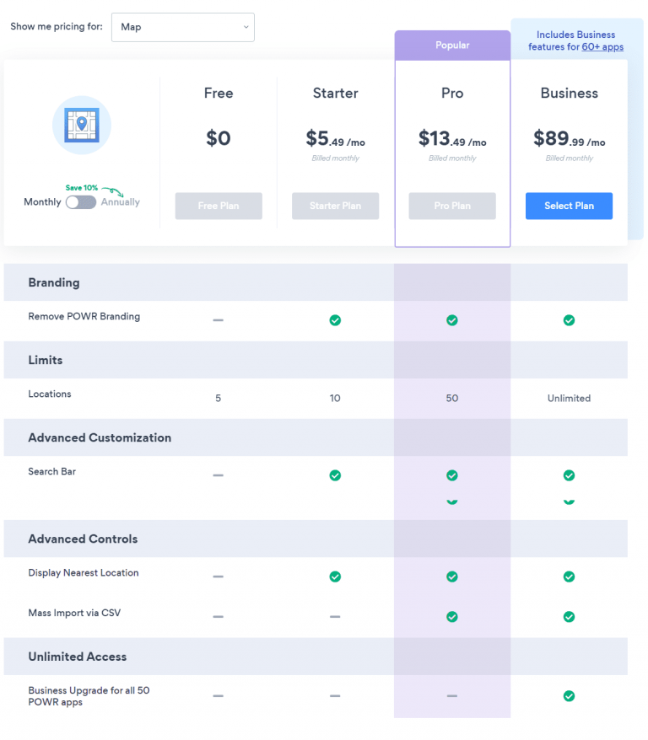Open the Map pricing dropdown
This screenshot has width=648, height=740.
(182, 27)
